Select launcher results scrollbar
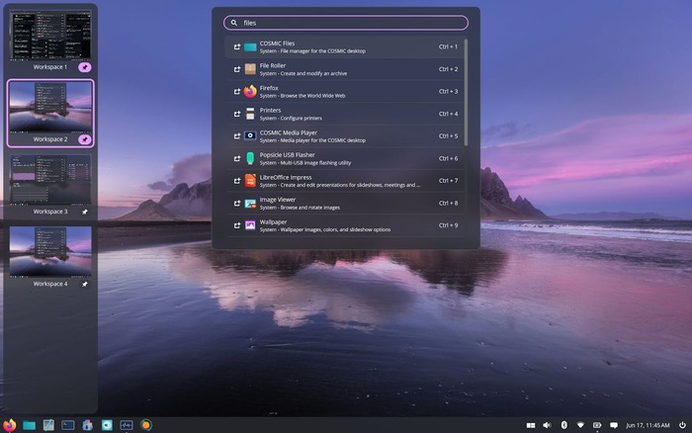 tap(466, 93)
